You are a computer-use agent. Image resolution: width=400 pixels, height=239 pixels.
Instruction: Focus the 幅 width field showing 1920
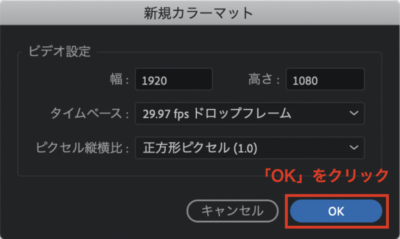click(x=174, y=79)
